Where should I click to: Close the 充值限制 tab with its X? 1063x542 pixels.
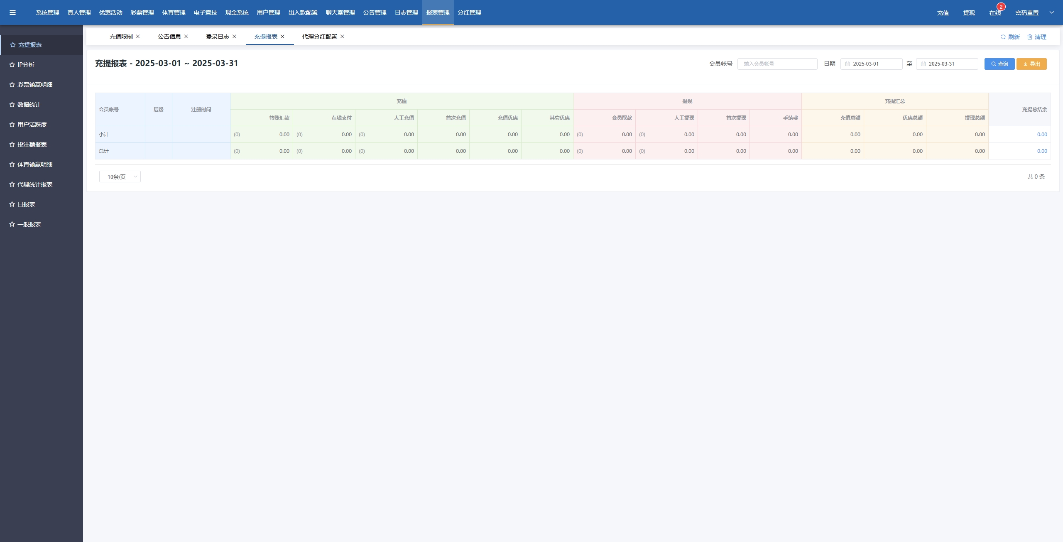[x=138, y=37]
